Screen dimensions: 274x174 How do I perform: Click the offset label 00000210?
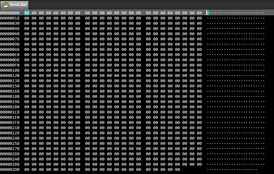coord(10,128)
